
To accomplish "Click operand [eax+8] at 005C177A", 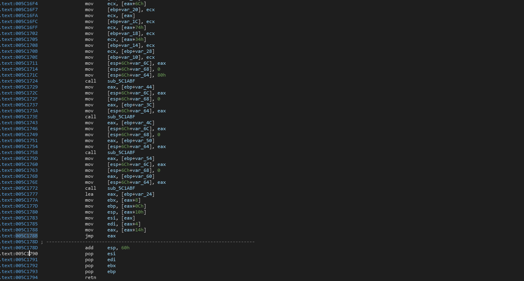I will (x=131, y=200).
